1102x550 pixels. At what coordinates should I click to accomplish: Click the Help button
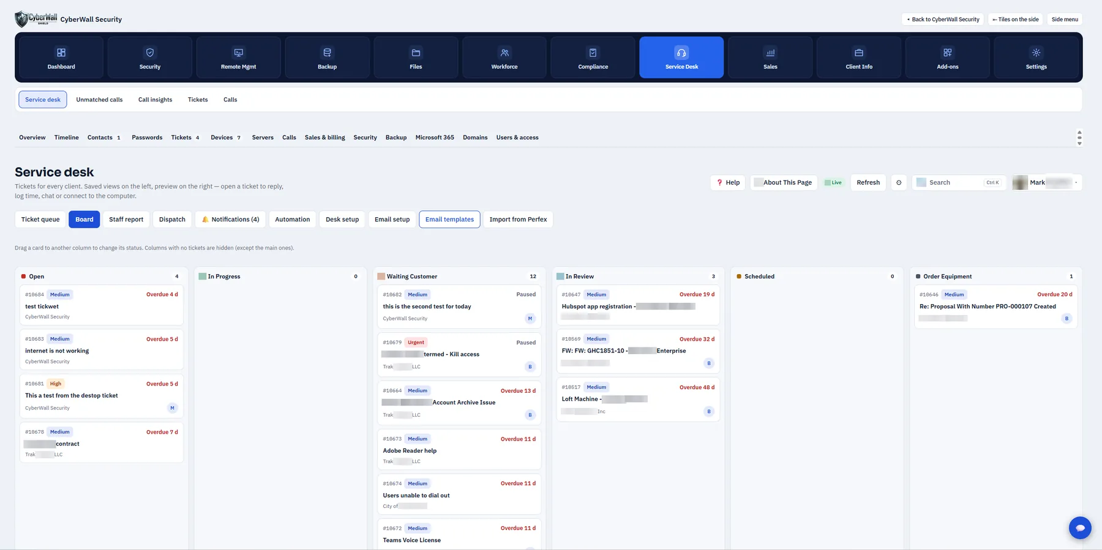tap(728, 182)
